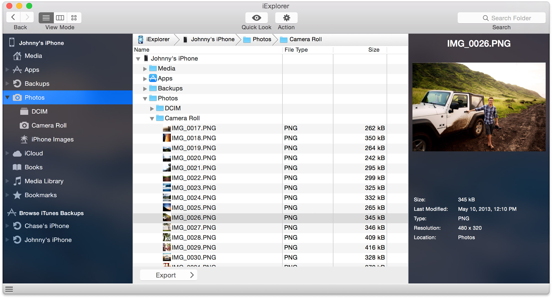Sort files by Size column header
Image resolution: width=552 pixels, height=298 pixels.
(373, 50)
